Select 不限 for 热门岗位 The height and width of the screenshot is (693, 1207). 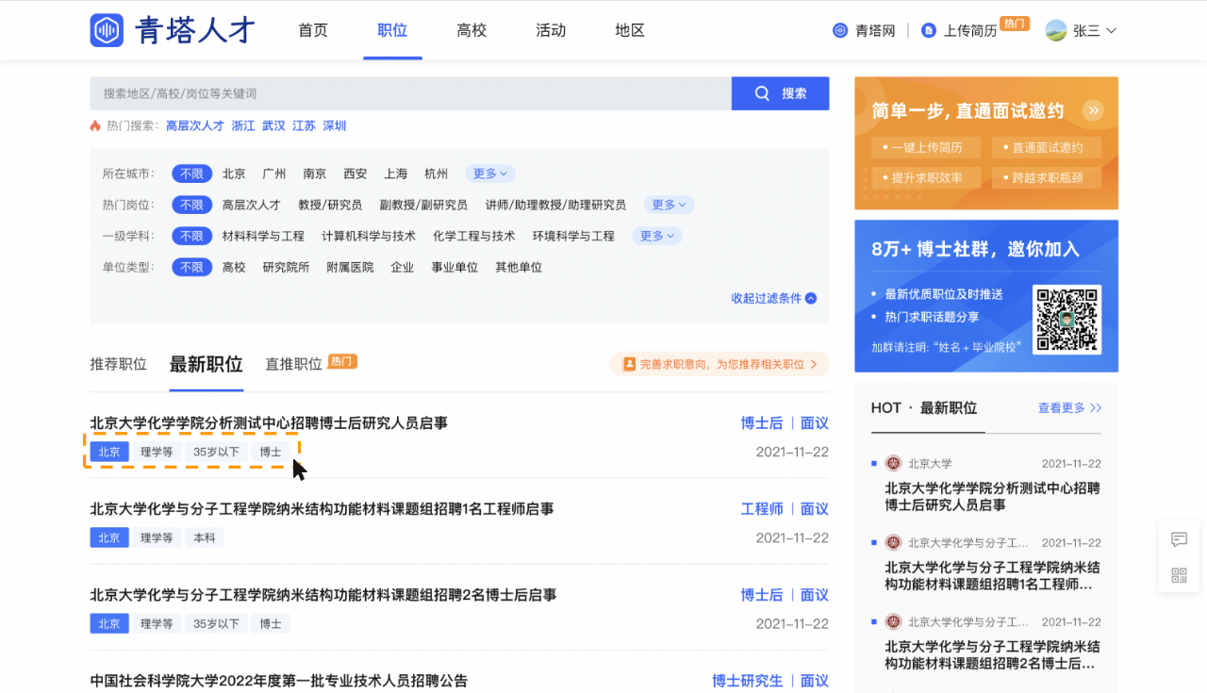pyautogui.click(x=191, y=205)
